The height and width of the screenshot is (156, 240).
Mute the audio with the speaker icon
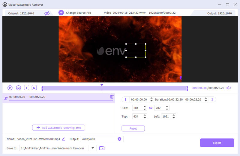pos(229,88)
